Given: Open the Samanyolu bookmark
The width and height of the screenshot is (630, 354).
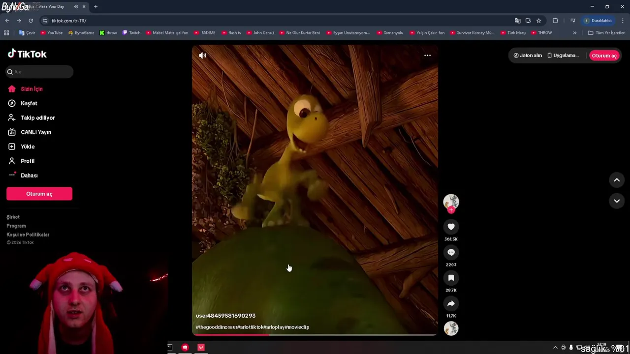Looking at the screenshot, I should pos(390,33).
